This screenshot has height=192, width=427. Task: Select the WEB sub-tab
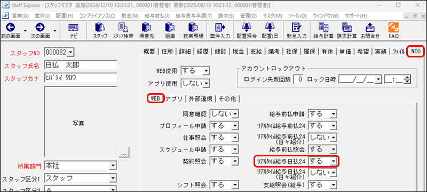click(x=155, y=98)
